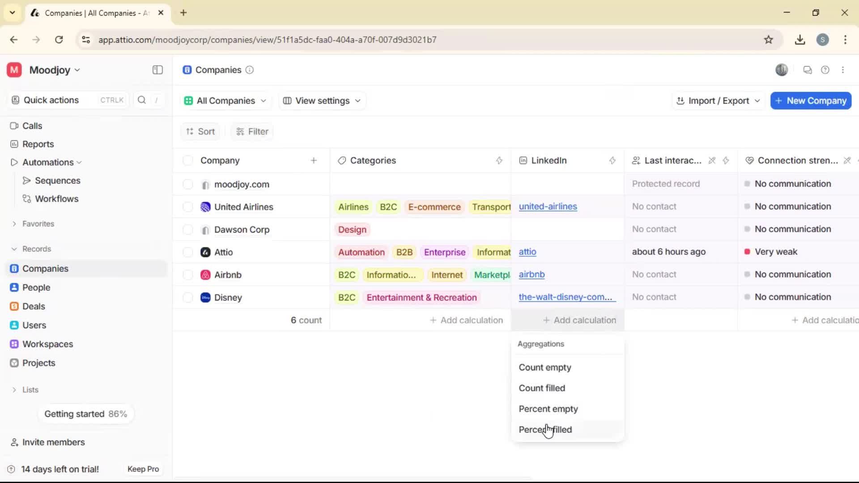Expand the Lists section

(15, 390)
